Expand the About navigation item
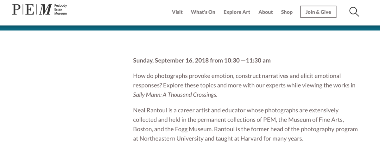This screenshot has height=148, width=380. [x=265, y=12]
